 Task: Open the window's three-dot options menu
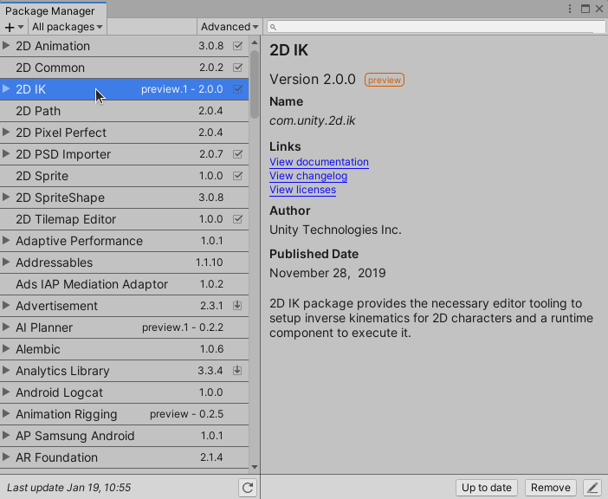570,8
